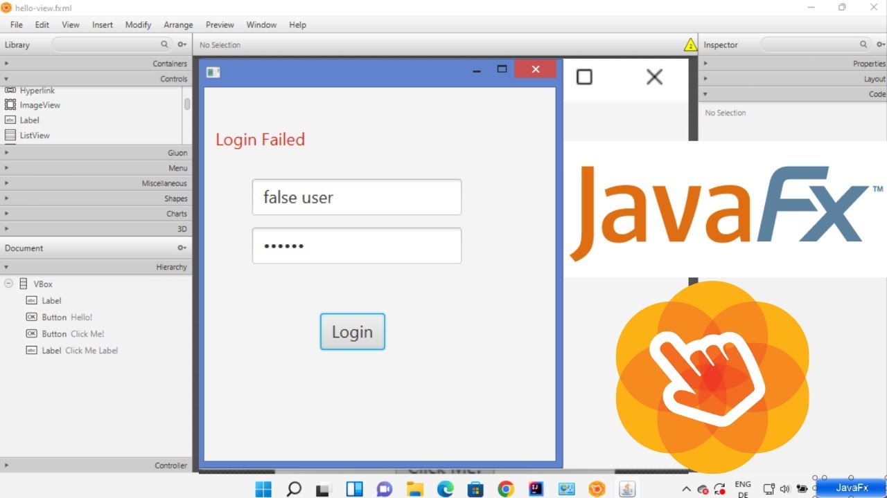Click the Library controls list scrollbar
887x498 pixels.
tap(187, 104)
